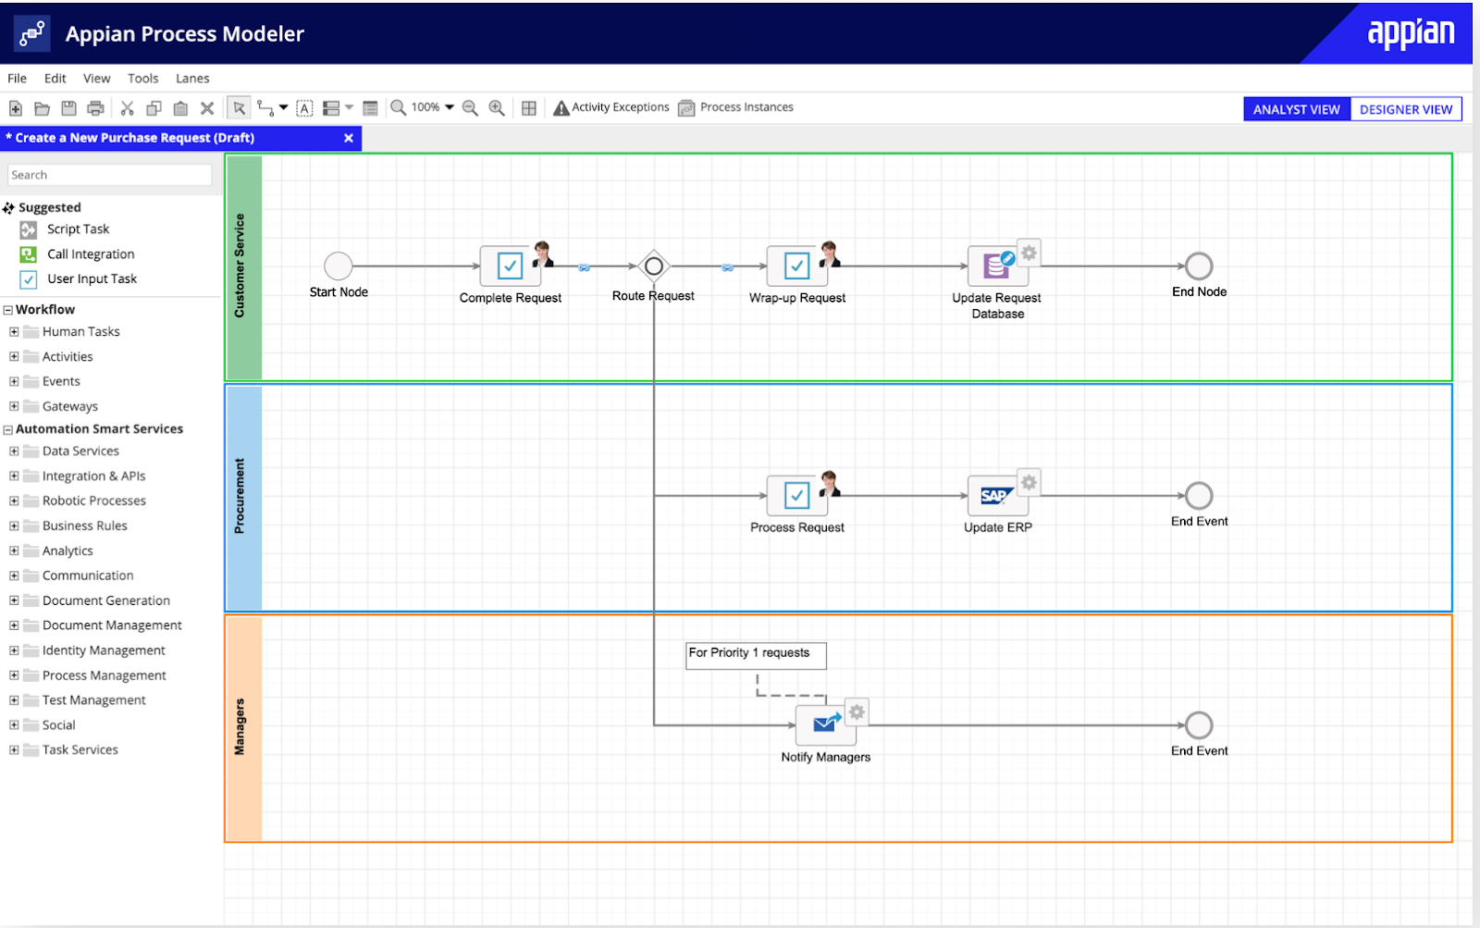This screenshot has height=928, width=1480.
Task: Delete selection with the X toolbar icon
Action: 207,108
